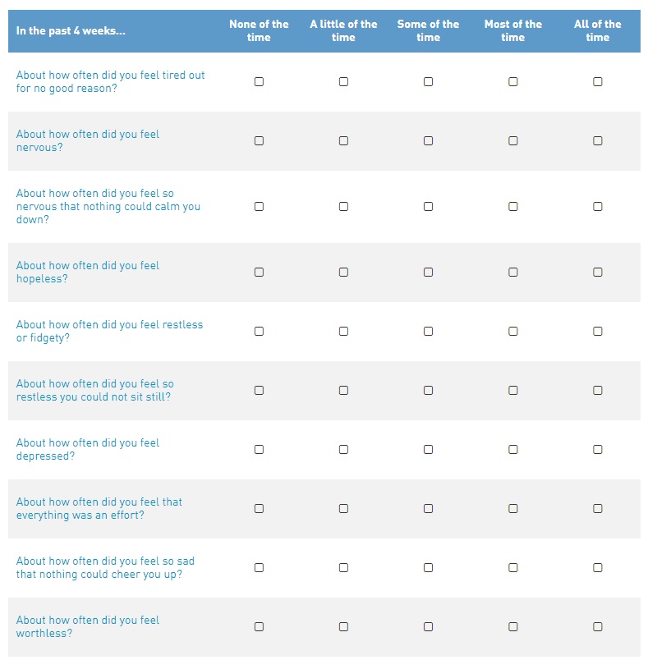This screenshot has width=657, height=669.
Task: Check 'None of the time' for feeling worthless
Action: coord(259,627)
